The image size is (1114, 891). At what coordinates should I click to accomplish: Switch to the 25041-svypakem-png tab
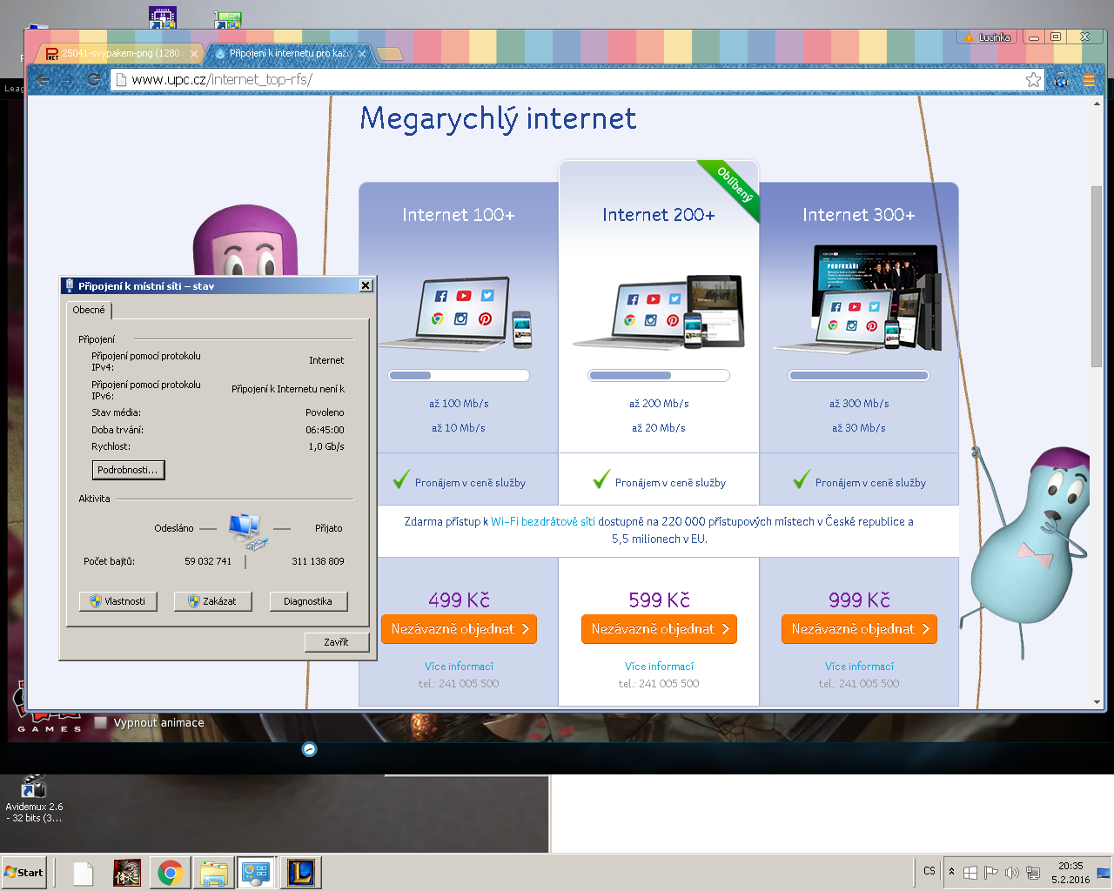click(120, 53)
